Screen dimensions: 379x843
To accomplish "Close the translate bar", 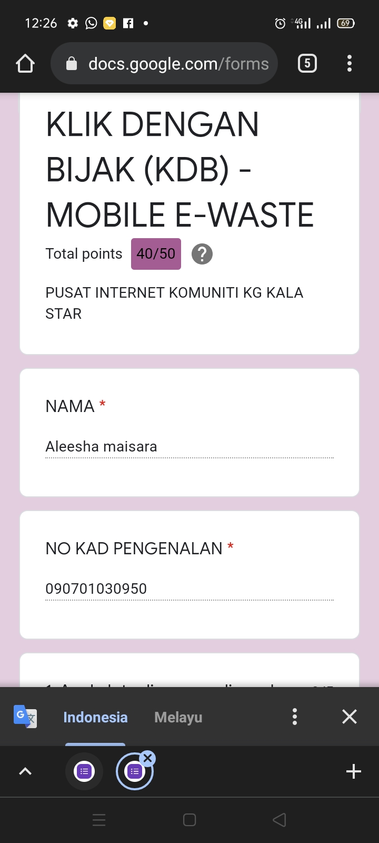I will [x=350, y=717].
